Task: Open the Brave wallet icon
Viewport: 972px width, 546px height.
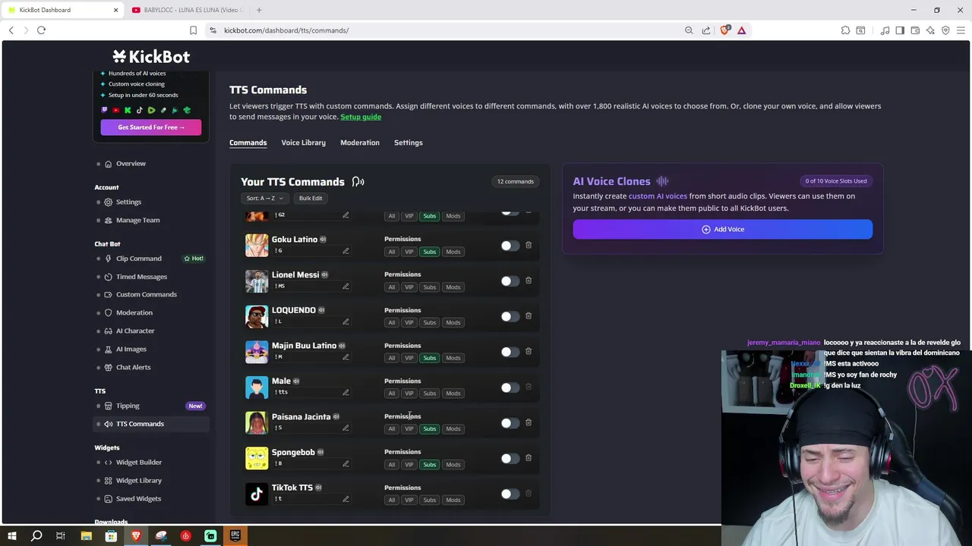Action: [x=915, y=30]
